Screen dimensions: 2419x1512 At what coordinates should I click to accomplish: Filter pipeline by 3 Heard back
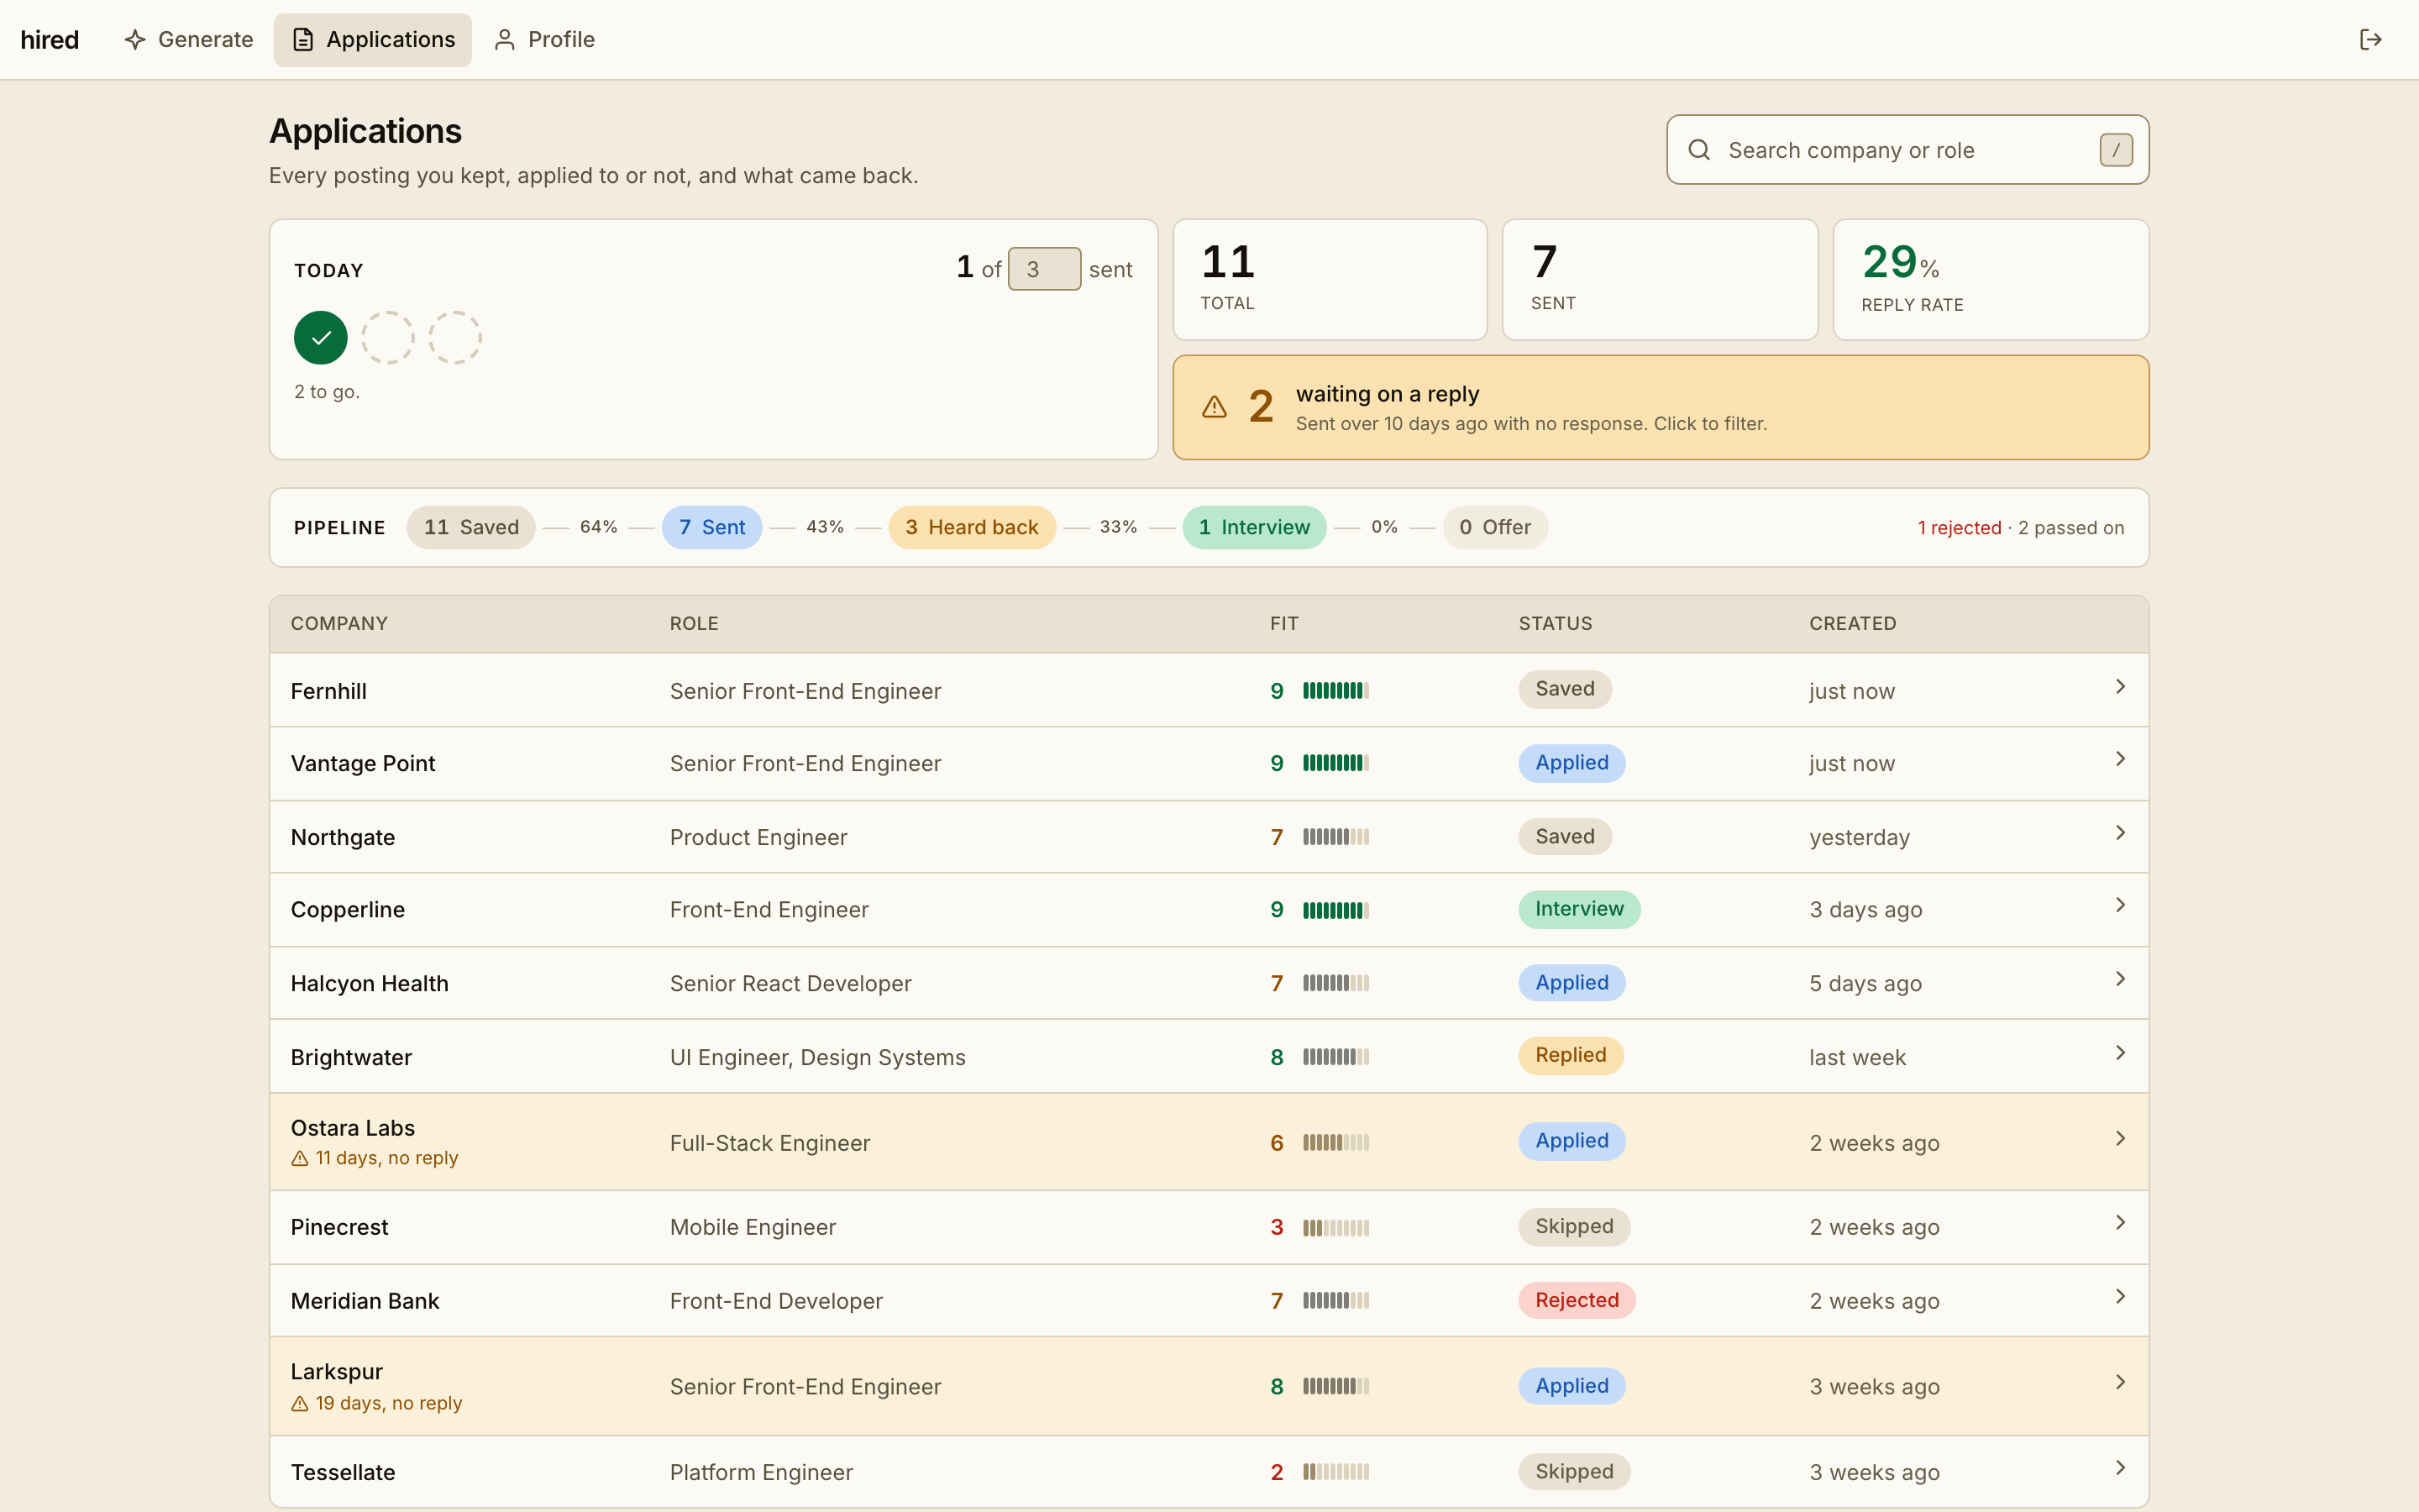pos(972,528)
